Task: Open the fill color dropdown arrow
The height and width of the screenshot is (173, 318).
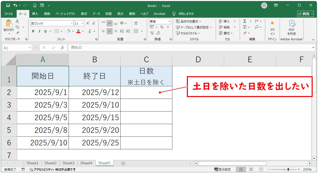Action: point(73,31)
